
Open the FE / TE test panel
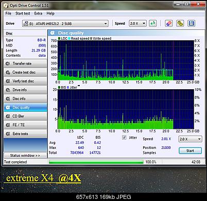click(x=25, y=125)
